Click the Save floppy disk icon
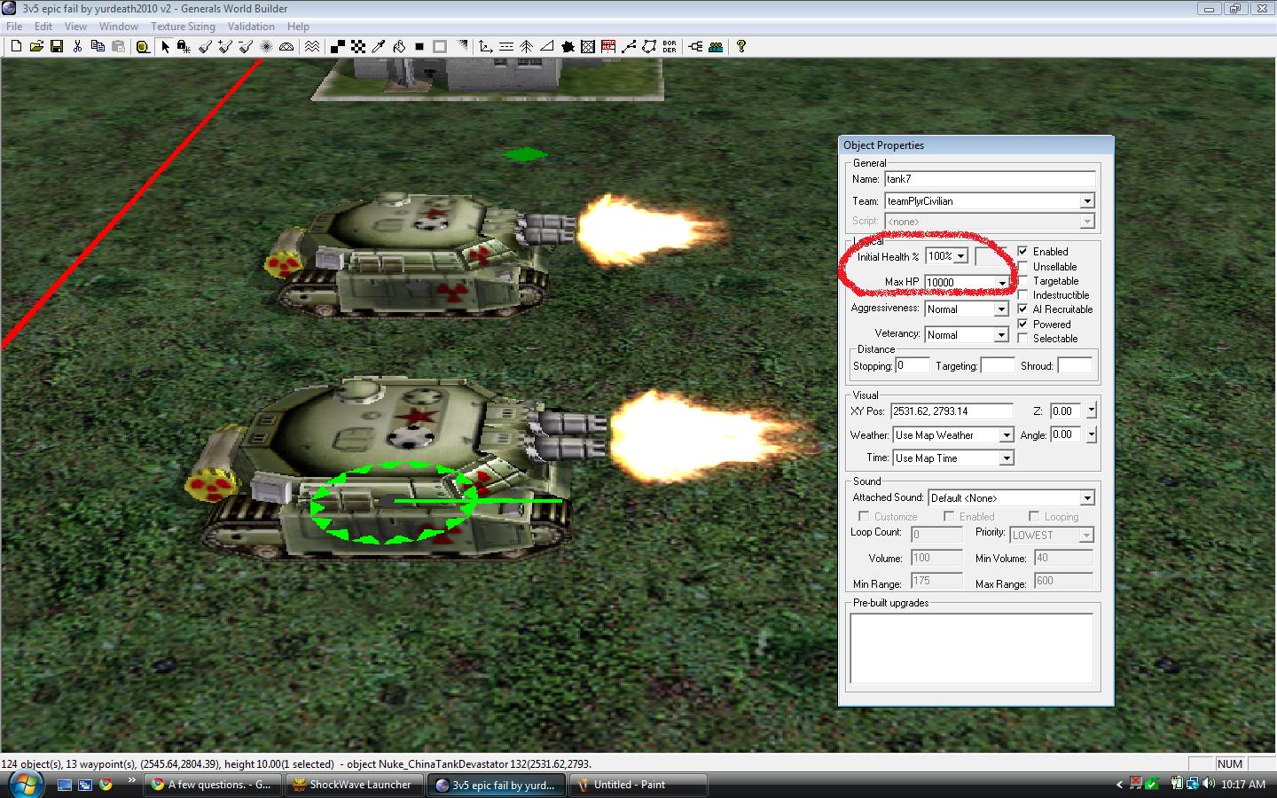The image size is (1277, 798). coord(56,46)
